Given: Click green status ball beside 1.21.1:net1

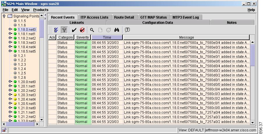Looking at the screenshot, I should 15,112.
